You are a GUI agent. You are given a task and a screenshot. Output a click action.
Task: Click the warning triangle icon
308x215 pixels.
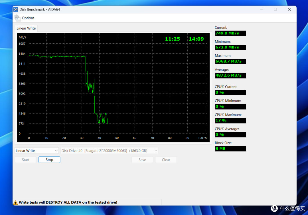(15, 203)
